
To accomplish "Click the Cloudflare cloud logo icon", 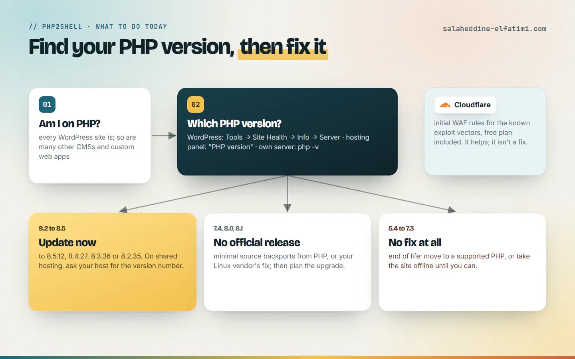I will pos(445,105).
